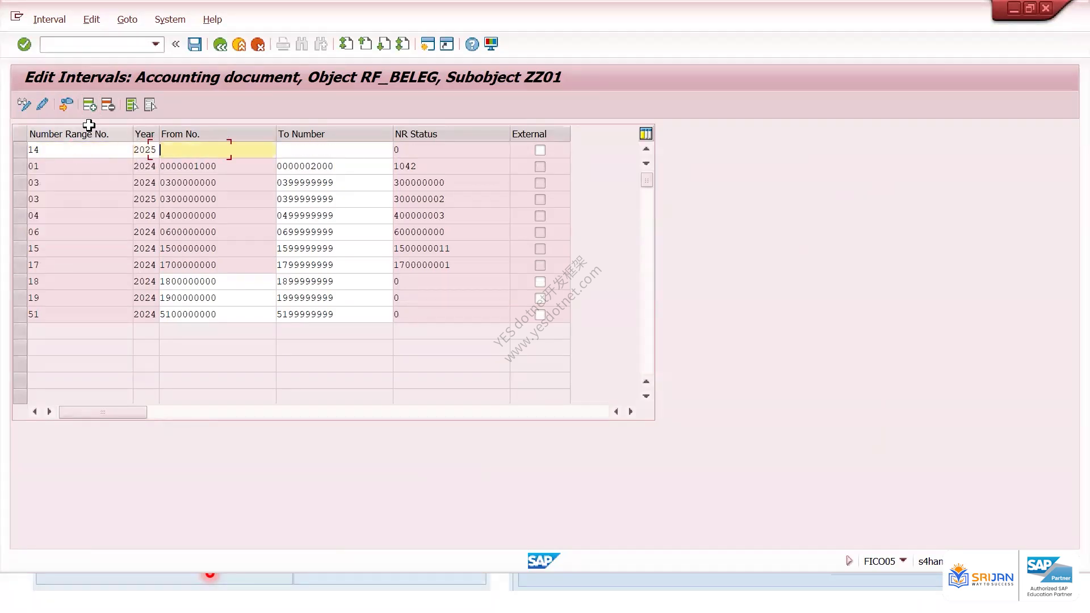This screenshot has height=613, width=1090.
Task: Open the Interval menu
Action: [x=49, y=19]
